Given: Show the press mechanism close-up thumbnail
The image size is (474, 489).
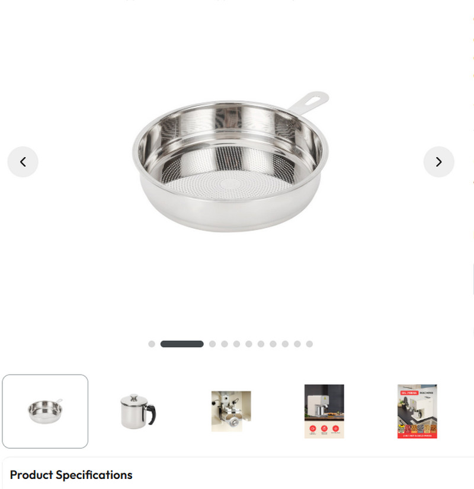Looking at the screenshot, I should pyautogui.click(x=231, y=411).
